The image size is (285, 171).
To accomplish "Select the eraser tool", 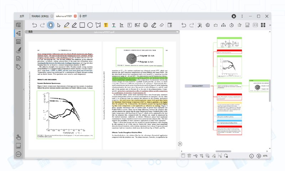I will (161, 25).
